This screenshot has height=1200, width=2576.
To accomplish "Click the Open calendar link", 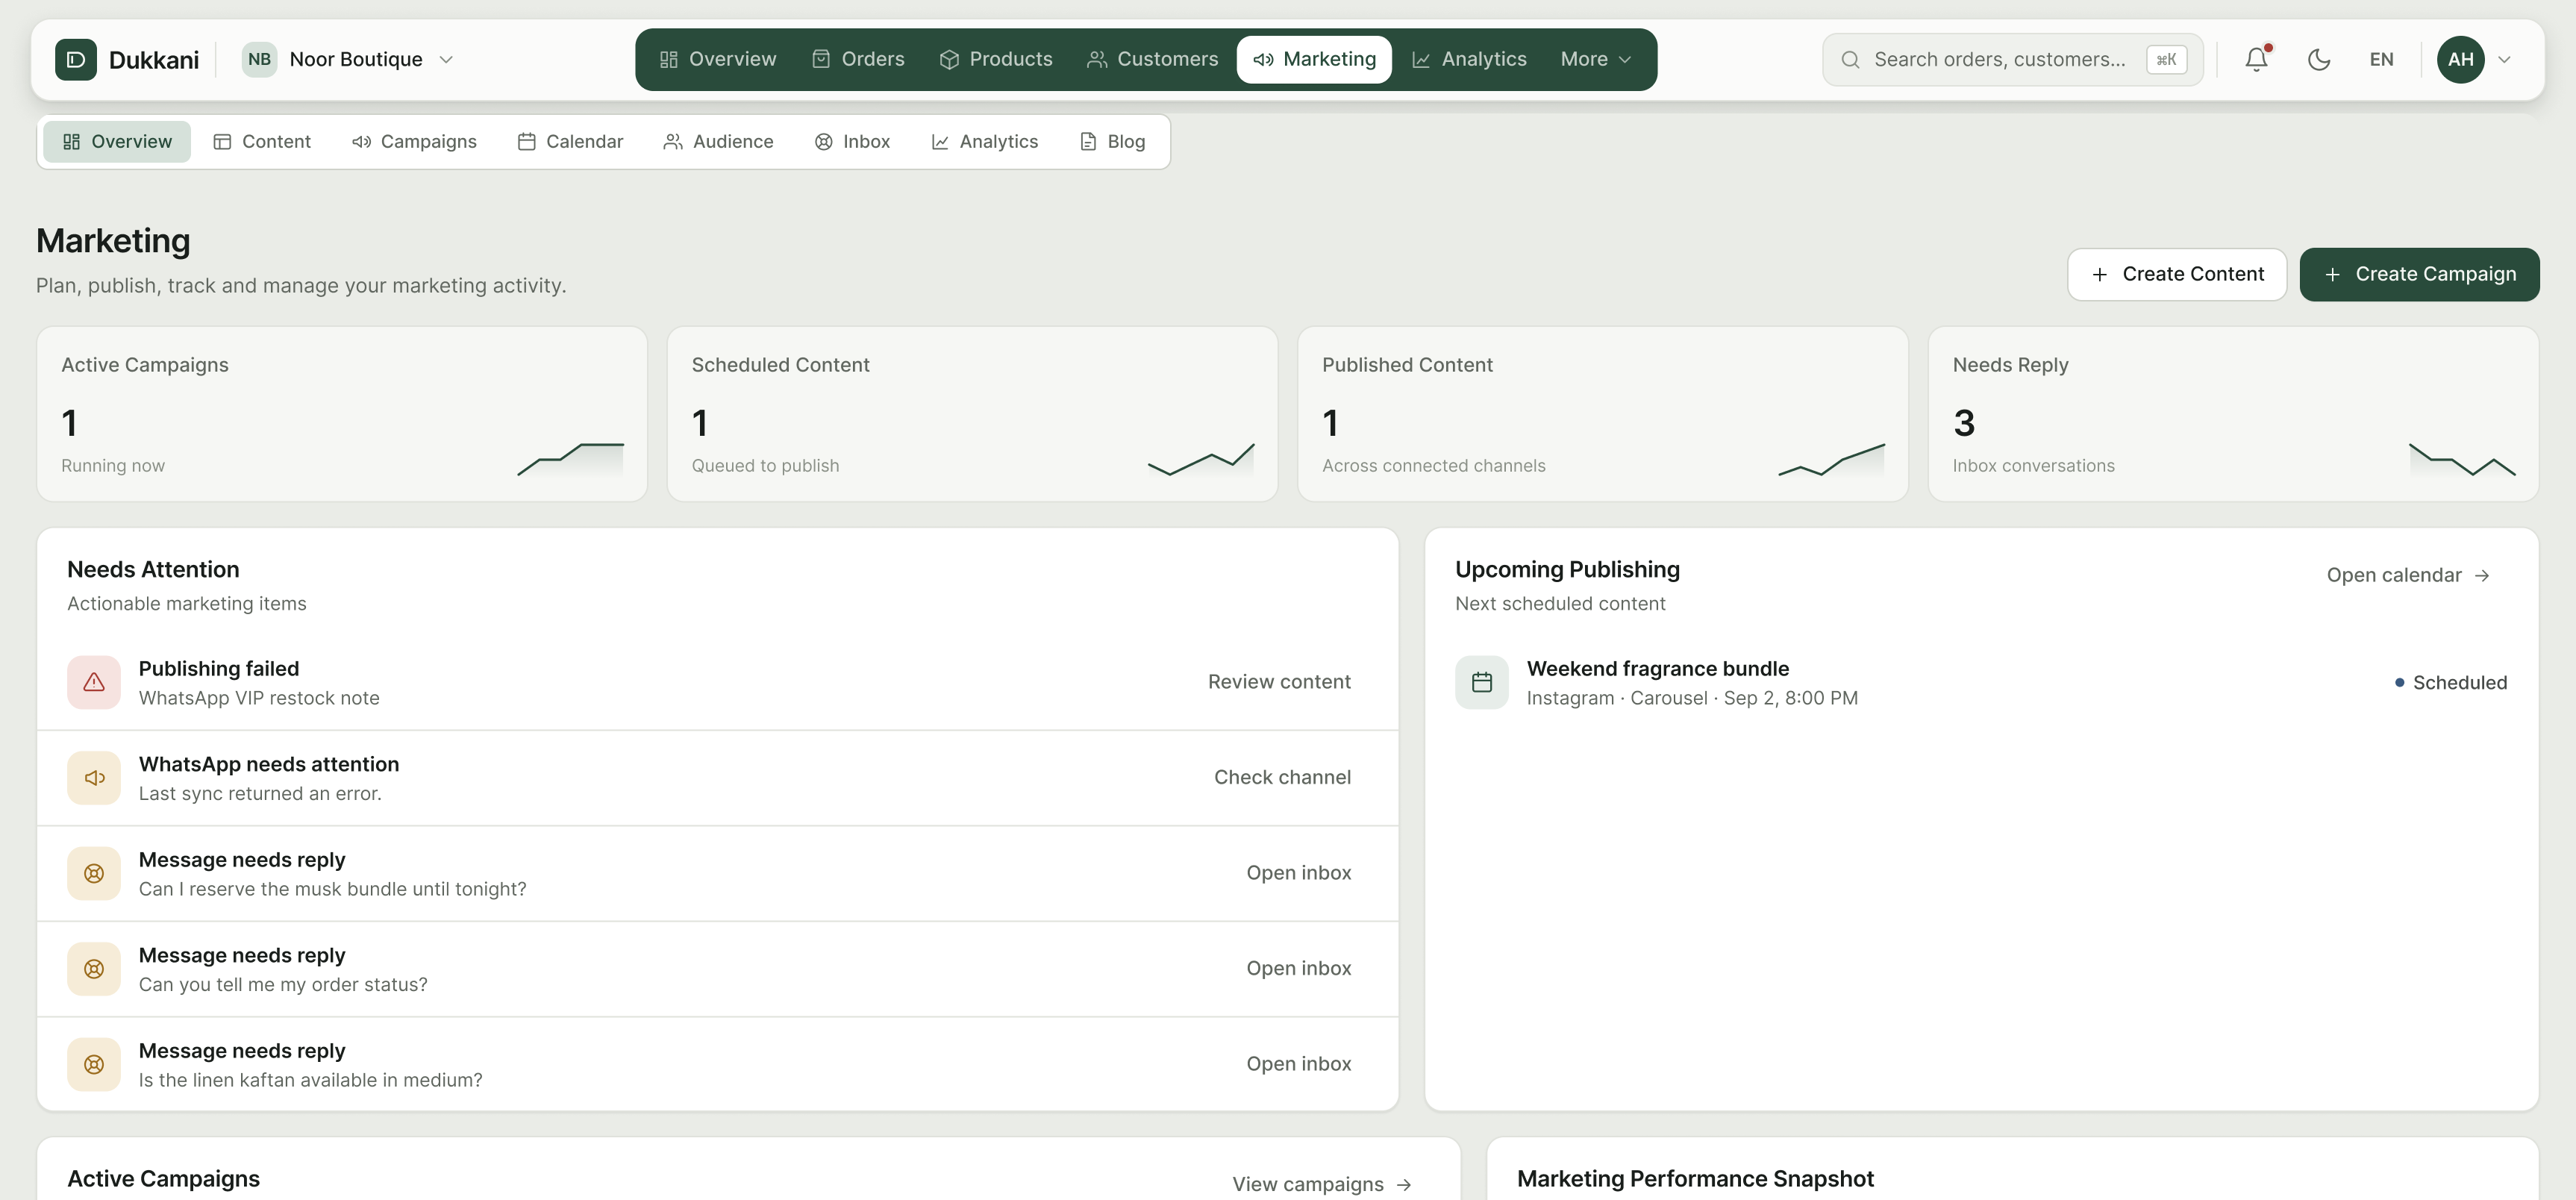I will tap(2408, 575).
